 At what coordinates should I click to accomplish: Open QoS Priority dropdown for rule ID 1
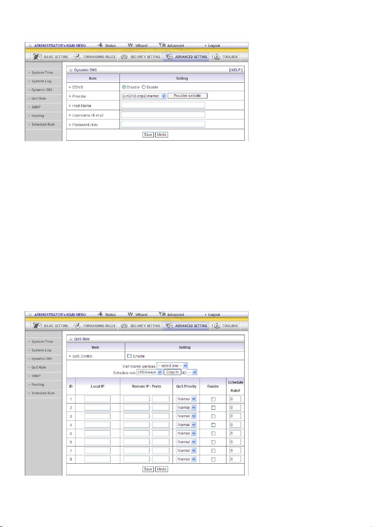pos(186,399)
